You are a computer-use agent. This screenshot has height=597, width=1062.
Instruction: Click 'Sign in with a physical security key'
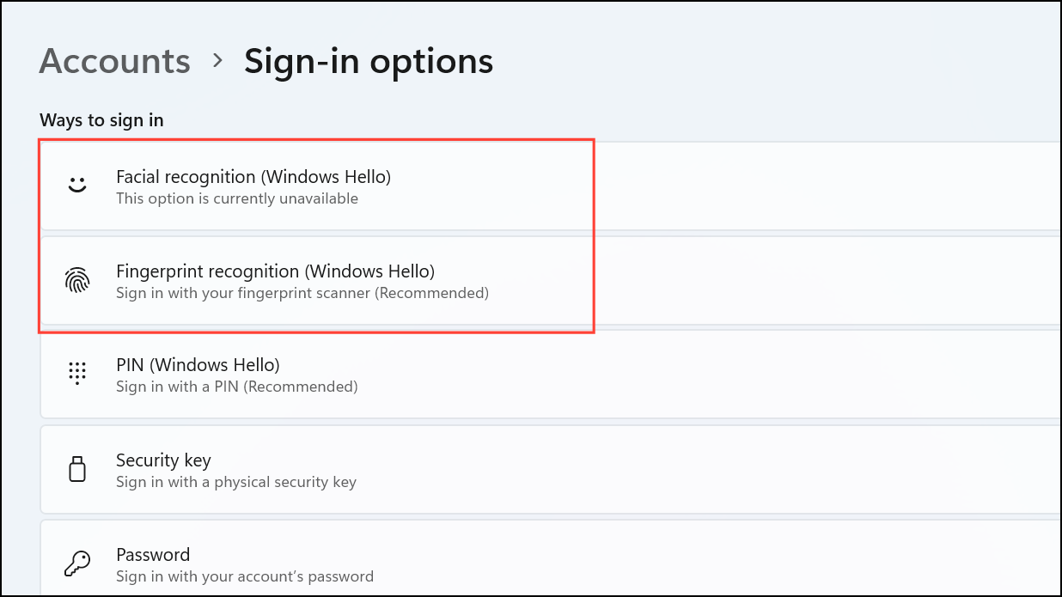(x=236, y=482)
